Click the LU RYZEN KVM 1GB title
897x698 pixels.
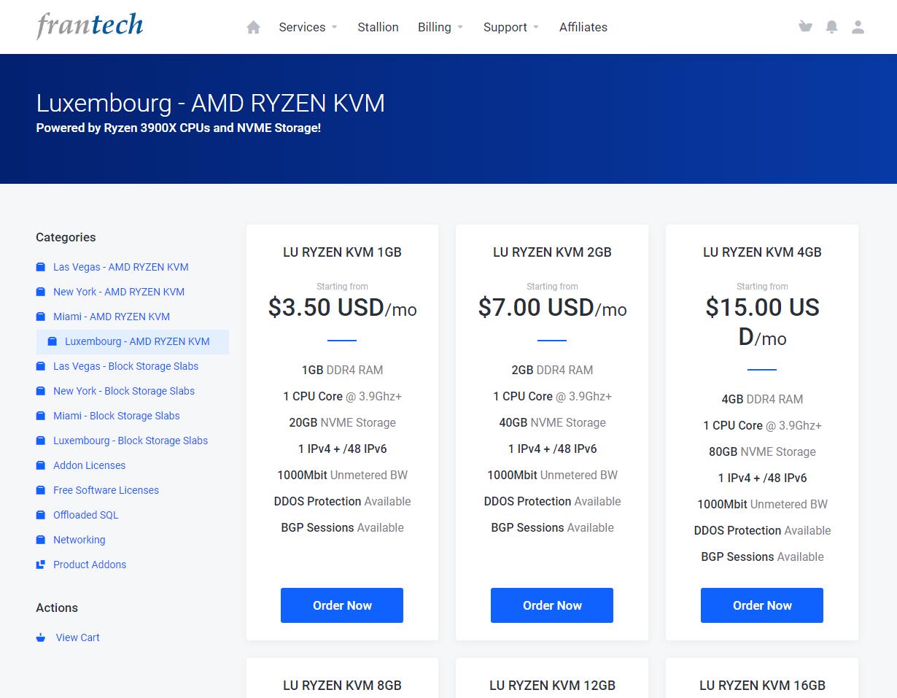click(342, 252)
